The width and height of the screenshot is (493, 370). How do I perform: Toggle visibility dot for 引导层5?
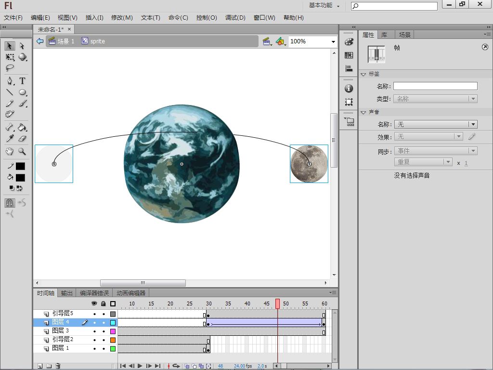[x=94, y=314]
